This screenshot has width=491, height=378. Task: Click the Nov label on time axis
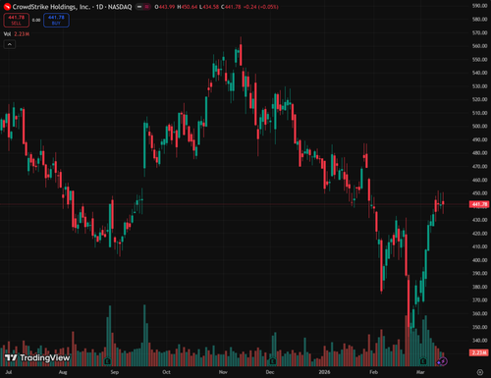pos(223,372)
